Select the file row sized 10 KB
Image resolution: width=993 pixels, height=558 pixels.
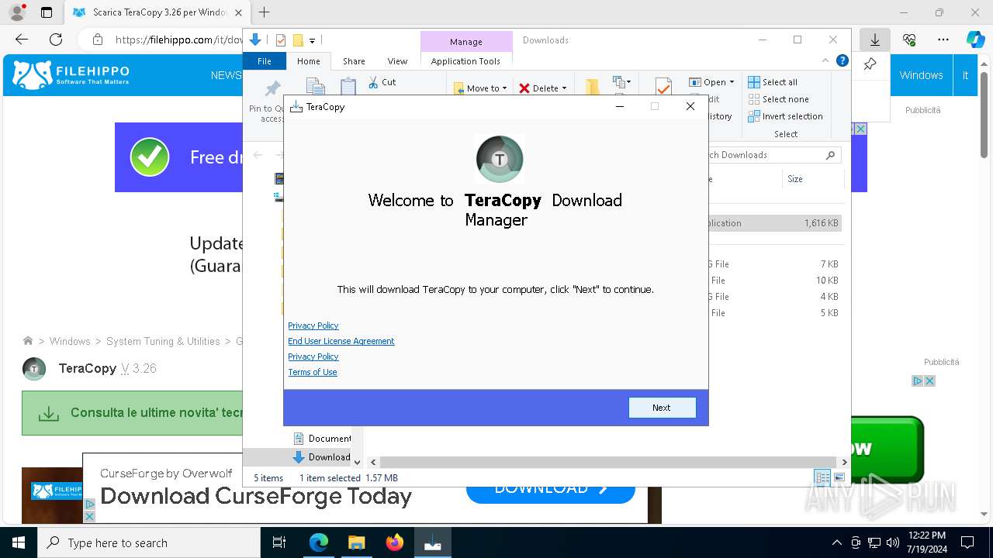click(774, 281)
